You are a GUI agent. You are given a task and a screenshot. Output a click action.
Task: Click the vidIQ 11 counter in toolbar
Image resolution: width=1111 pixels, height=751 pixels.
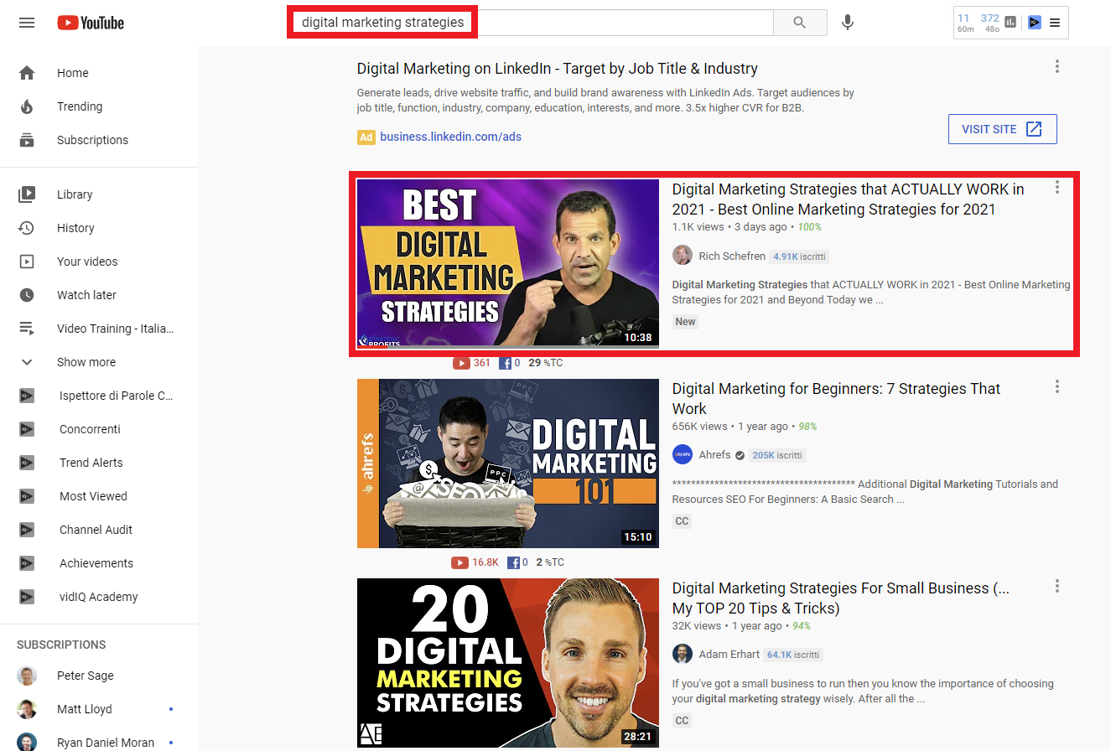pos(965,23)
